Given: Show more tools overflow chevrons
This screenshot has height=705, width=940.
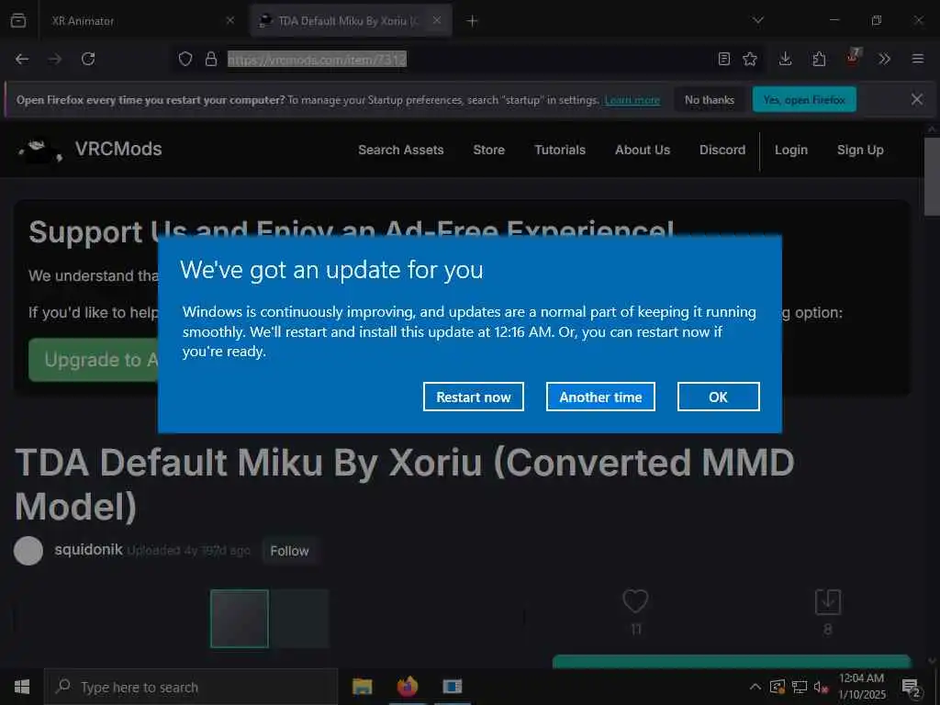Looking at the screenshot, I should (884, 59).
